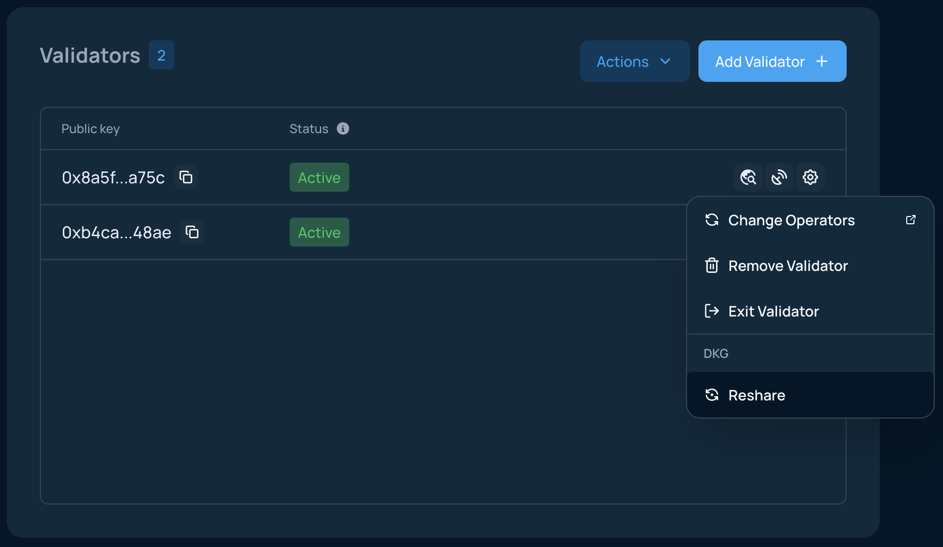This screenshot has height=547, width=943.
Task: Click the external link icon beside Change Operators
Action: (911, 220)
